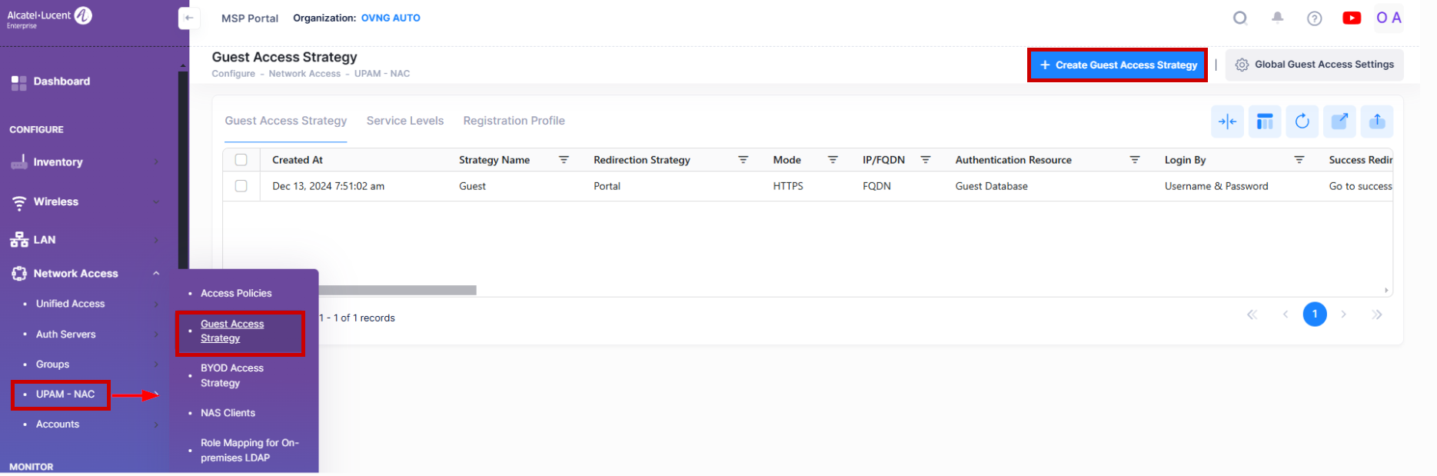Image resolution: width=1437 pixels, height=476 pixels.
Task: Click the fit-columns icon above the table
Action: tap(1227, 121)
